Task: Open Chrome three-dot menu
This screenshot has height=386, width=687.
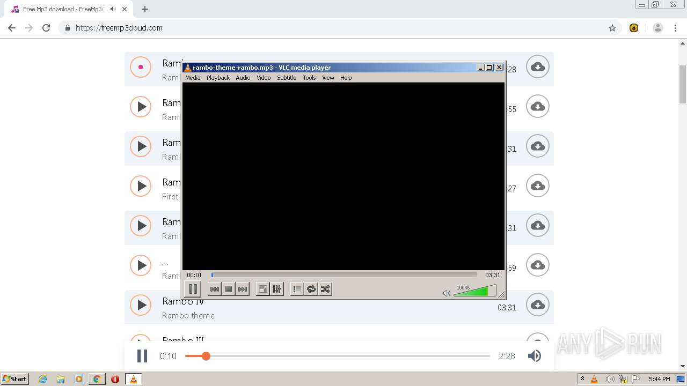Action: 676,28
